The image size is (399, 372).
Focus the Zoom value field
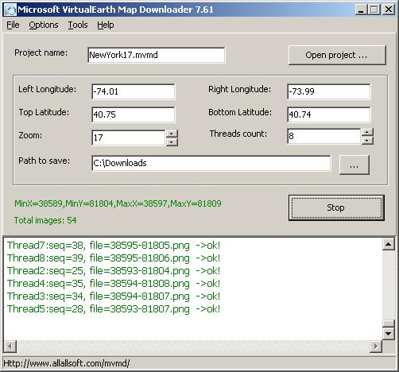(129, 138)
